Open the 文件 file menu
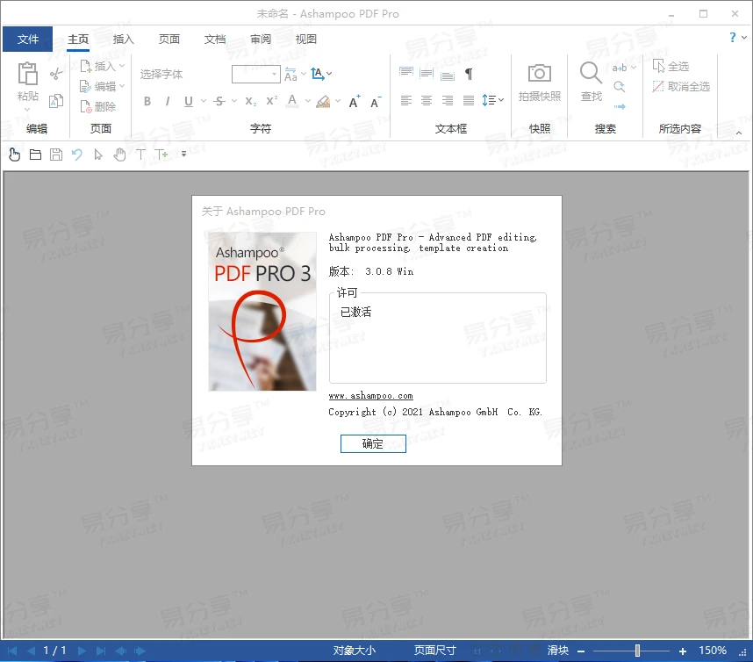Viewport: 753px width, 662px height. [x=28, y=39]
